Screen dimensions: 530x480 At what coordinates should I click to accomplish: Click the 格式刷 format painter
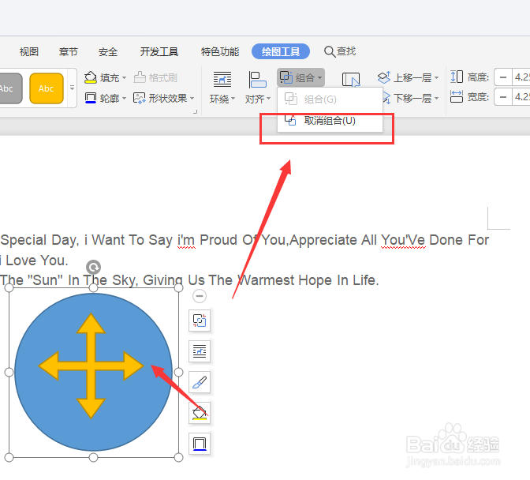(155, 78)
